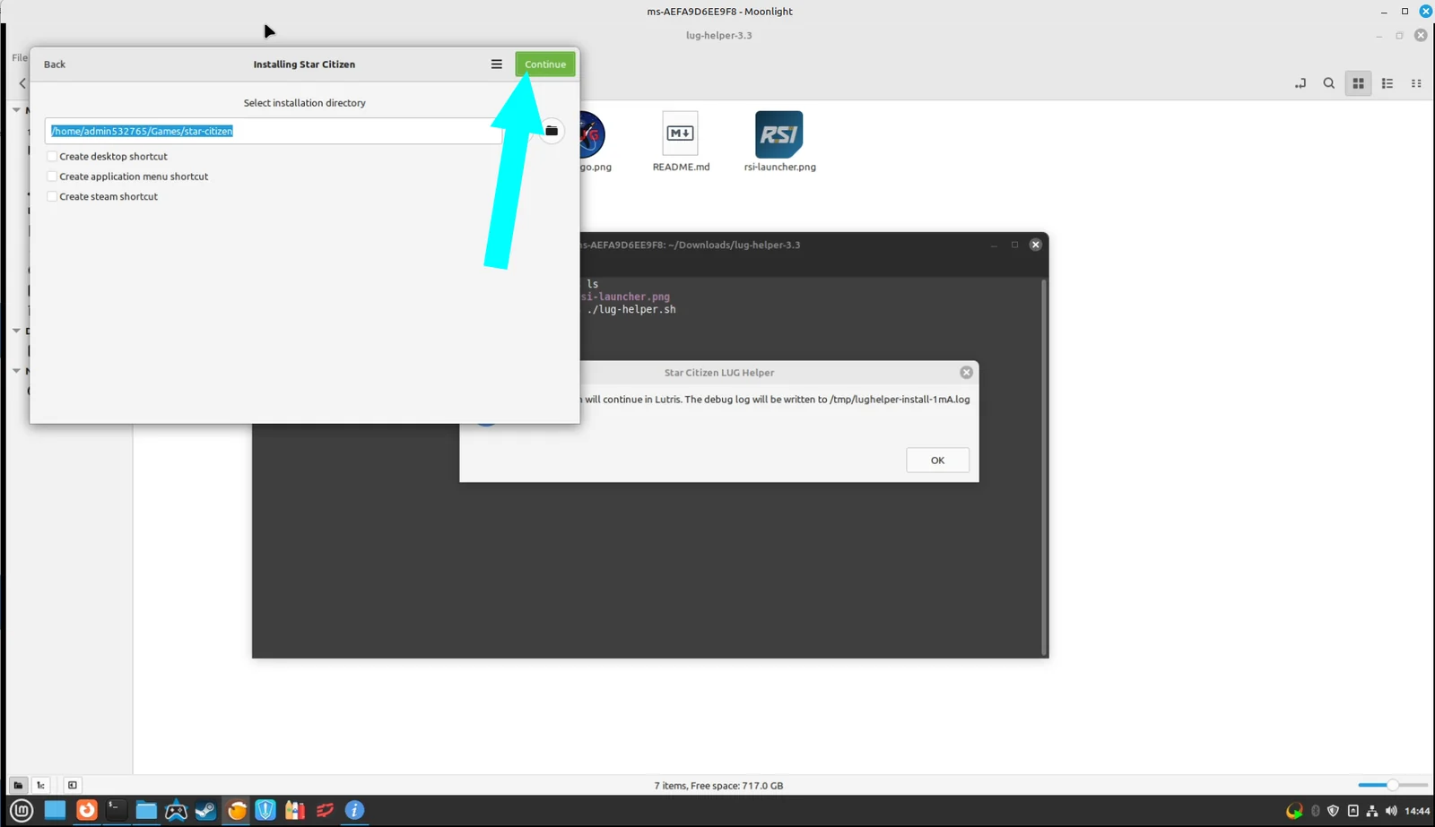This screenshot has width=1435, height=827.
Task: Open the Linux Mint start menu
Action: 22,811
